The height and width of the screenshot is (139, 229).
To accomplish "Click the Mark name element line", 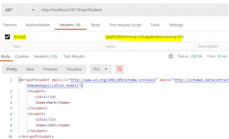I will tap(53, 103).
